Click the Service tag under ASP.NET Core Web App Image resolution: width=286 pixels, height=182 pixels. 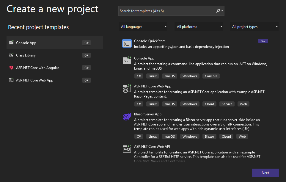click(227, 104)
